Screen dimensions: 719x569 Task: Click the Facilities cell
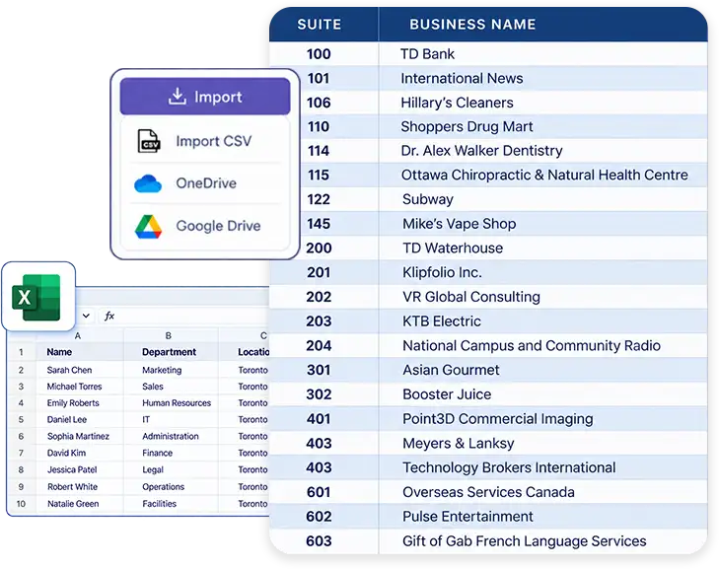point(171,504)
